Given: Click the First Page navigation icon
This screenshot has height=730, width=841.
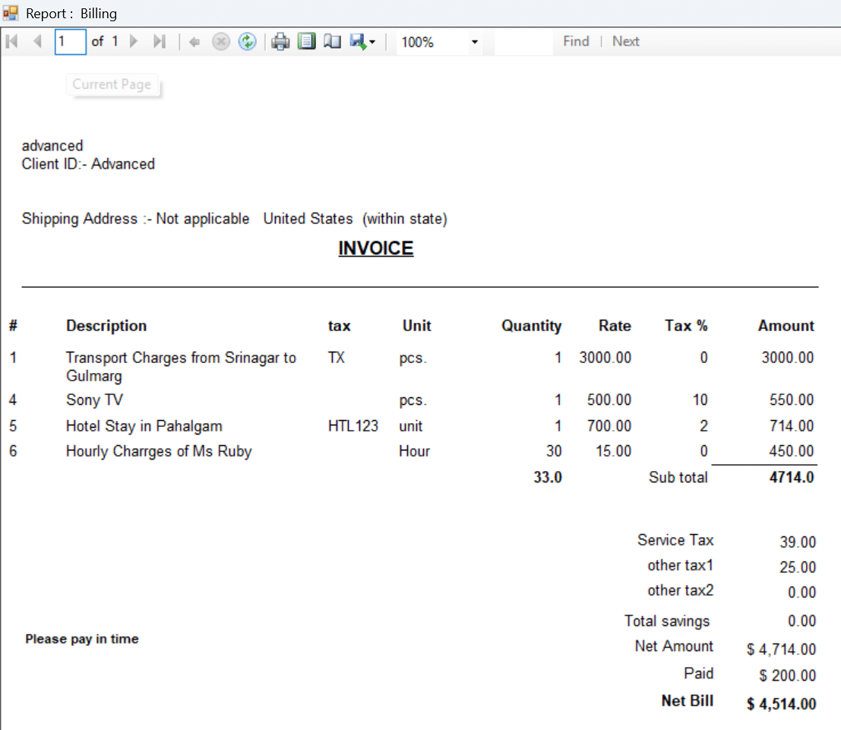Looking at the screenshot, I should pos(11,42).
